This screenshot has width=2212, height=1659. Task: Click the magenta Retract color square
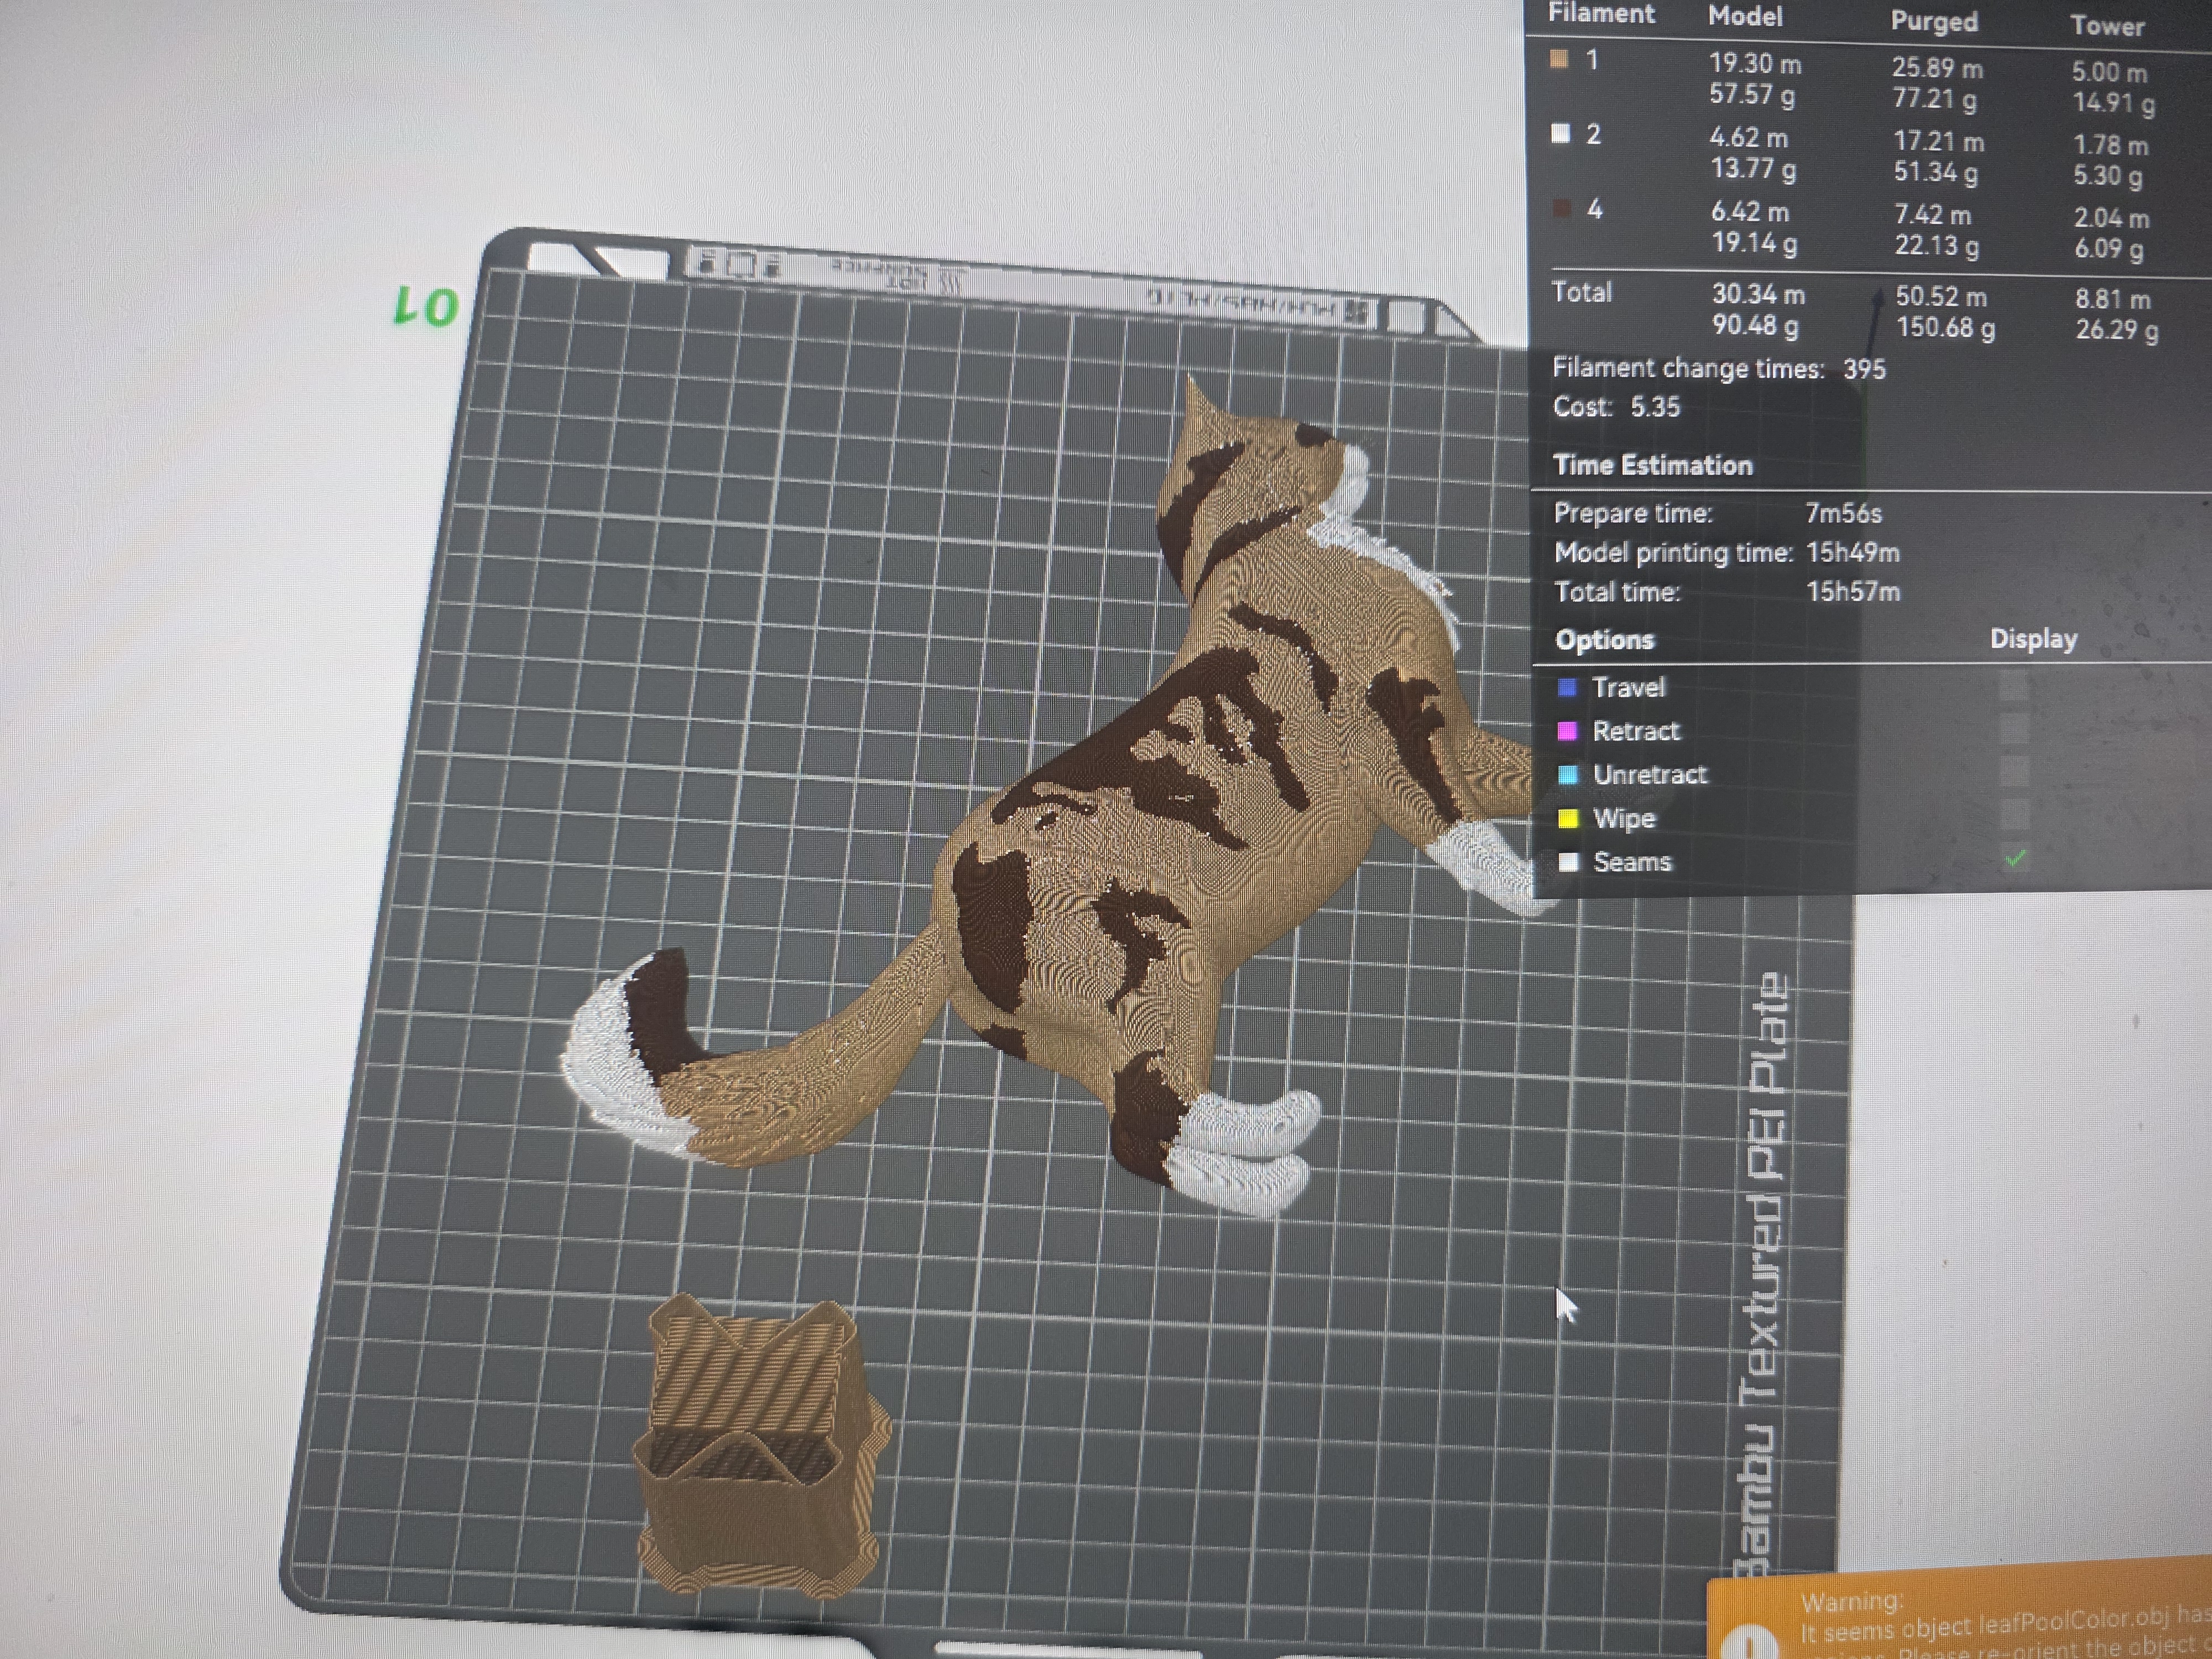click(1567, 731)
